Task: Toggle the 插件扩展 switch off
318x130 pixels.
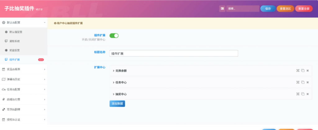Action: click(x=114, y=36)
